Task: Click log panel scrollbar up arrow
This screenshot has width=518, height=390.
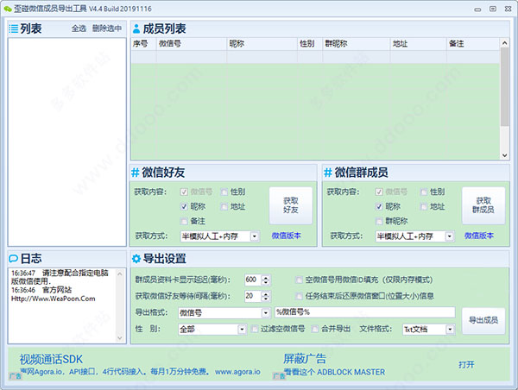Action: (120, 274)
